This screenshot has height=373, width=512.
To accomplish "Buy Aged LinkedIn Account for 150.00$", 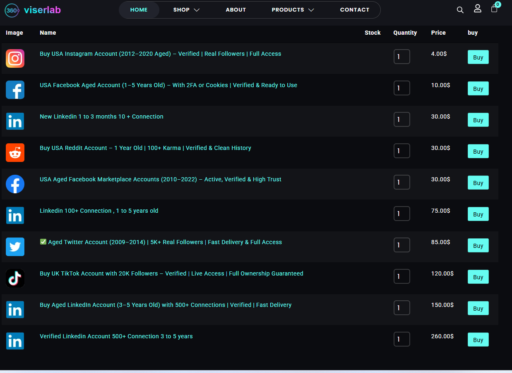I will (478, 309).
